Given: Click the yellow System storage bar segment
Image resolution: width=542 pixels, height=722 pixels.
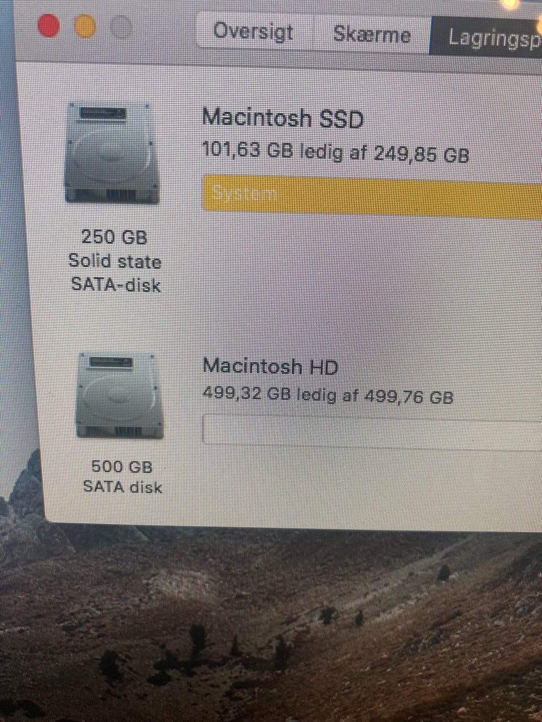Looking at the screenshot, I should point(372,193).
